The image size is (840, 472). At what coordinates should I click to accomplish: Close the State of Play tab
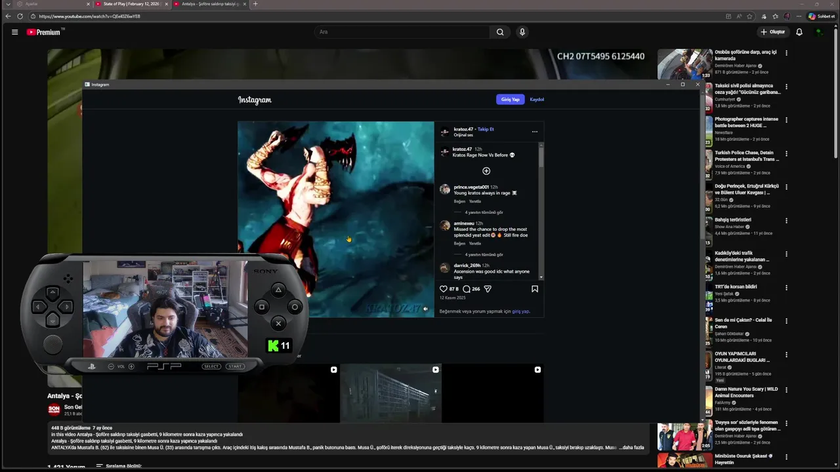[x=166, y=4]
